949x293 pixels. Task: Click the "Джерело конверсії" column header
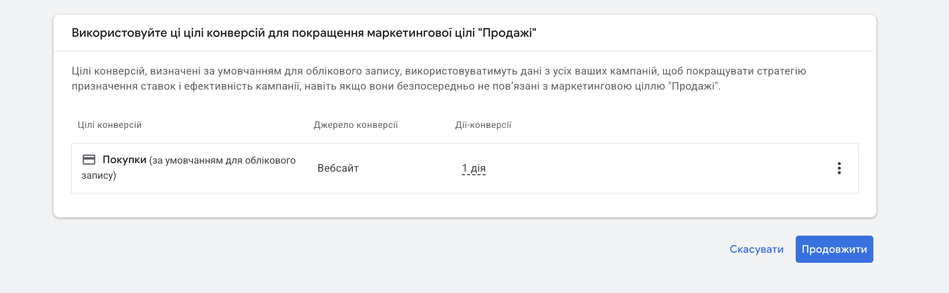click(355, 125)
